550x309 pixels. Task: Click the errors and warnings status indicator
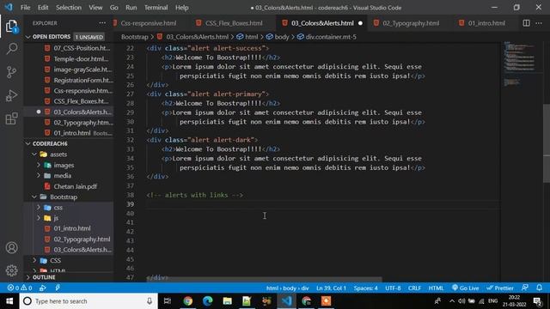(20, 288)
